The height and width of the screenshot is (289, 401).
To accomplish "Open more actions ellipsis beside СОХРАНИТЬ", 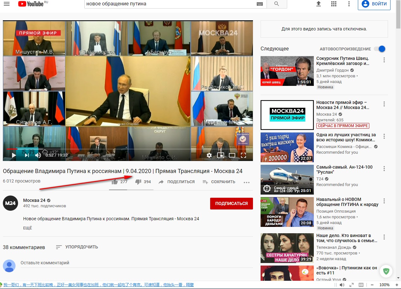I will tap(247, 182).
